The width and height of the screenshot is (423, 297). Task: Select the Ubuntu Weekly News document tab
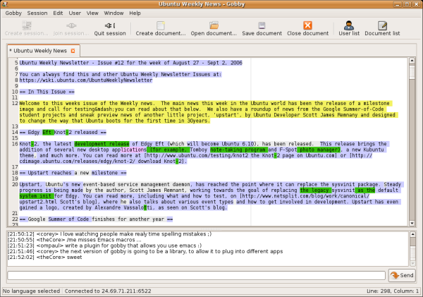pos(40,51)
